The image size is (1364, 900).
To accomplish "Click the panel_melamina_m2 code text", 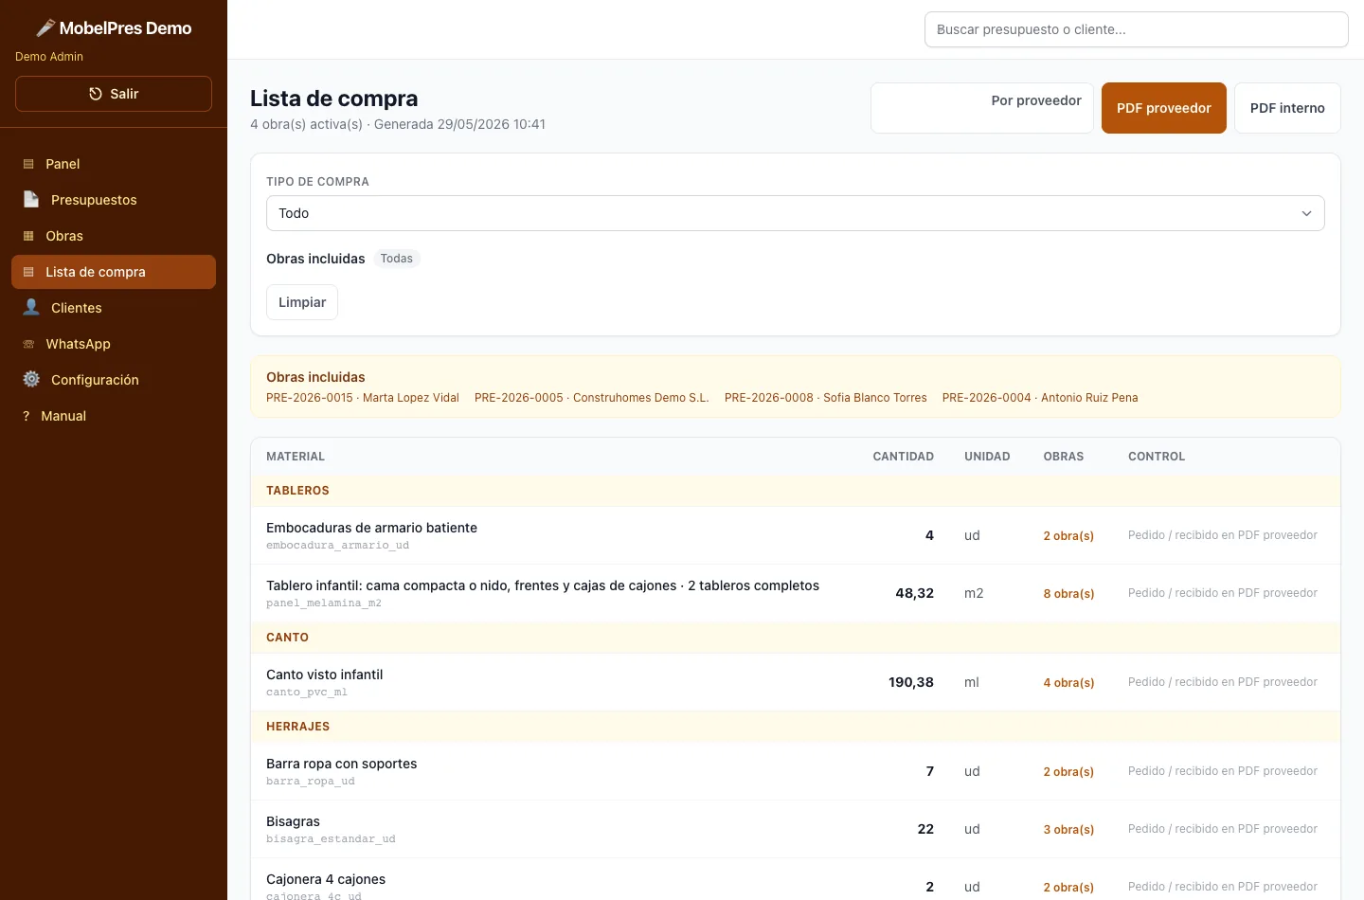I will tap(324, 603).
